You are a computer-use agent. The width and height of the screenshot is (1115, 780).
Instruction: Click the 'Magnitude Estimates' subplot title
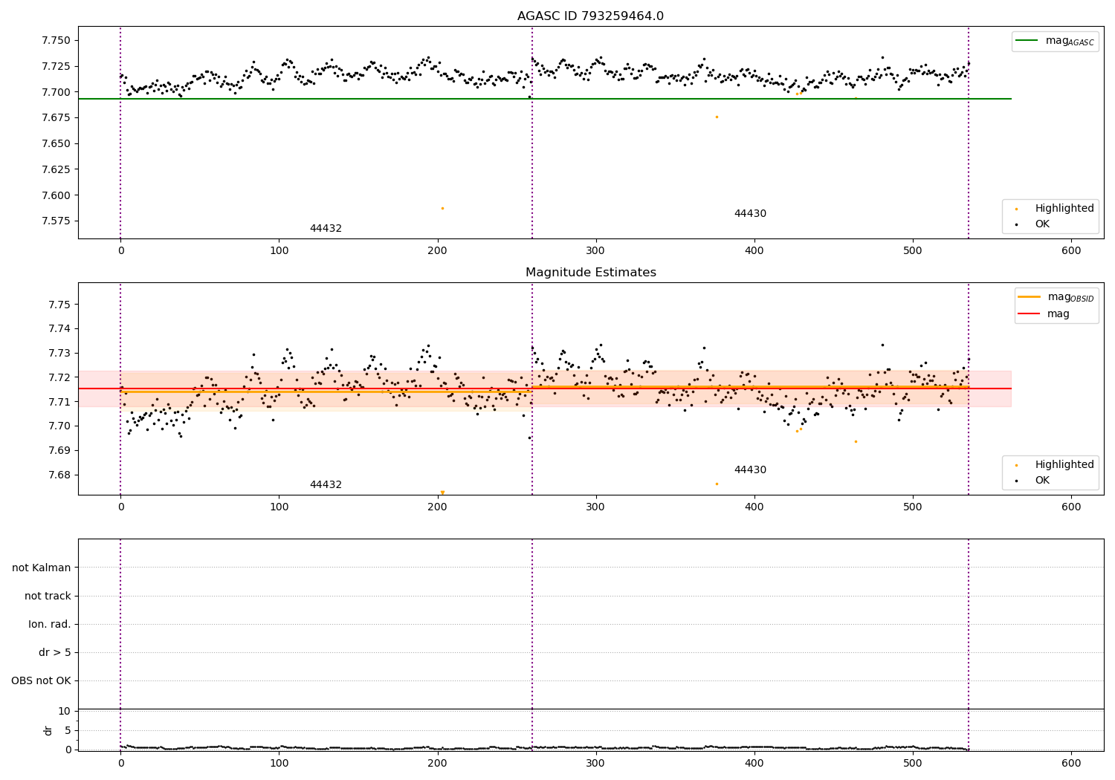tap(590, 273)
